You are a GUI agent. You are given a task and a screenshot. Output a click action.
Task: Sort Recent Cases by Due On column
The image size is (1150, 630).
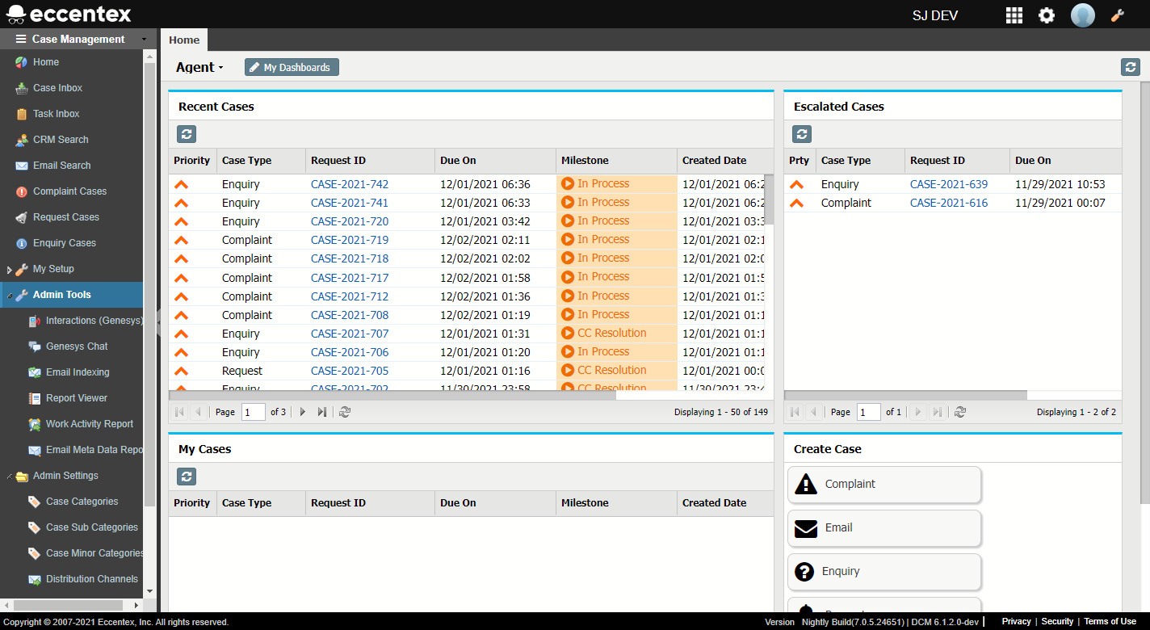coord(495,161)
